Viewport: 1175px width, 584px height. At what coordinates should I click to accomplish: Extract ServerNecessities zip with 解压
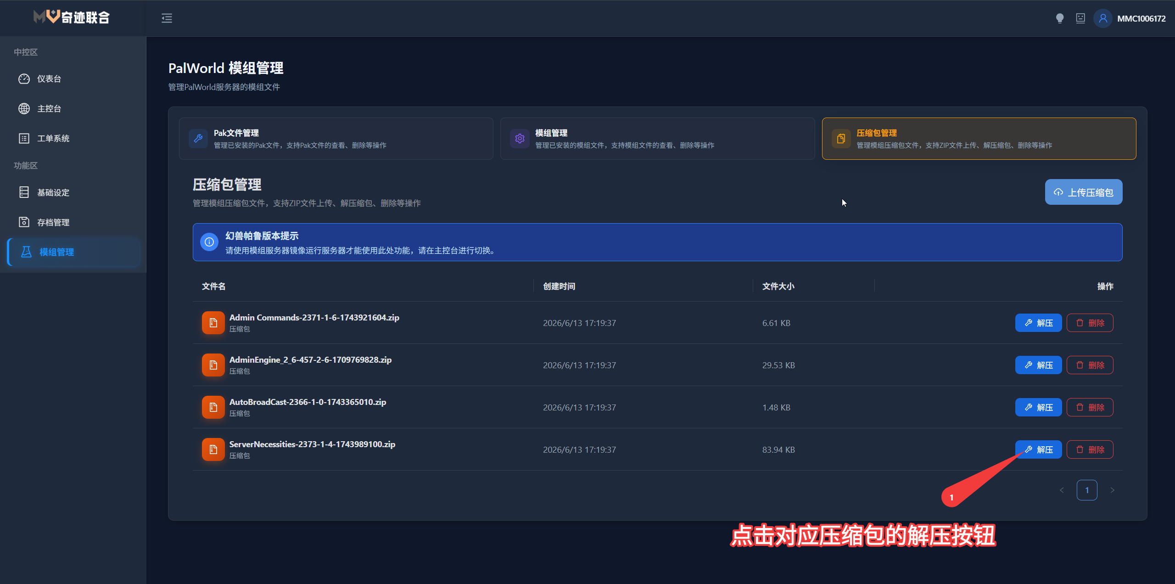tap(1038, 449)
